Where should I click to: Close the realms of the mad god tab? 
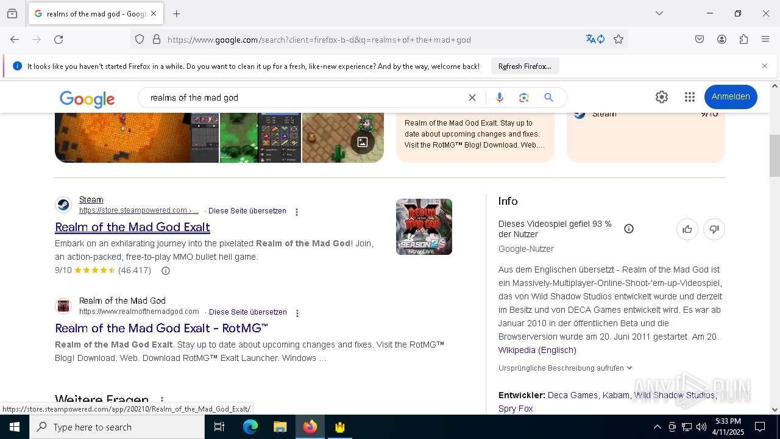pos(154,13)
